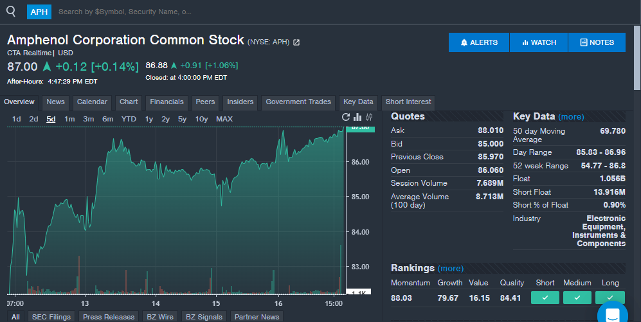Viewport: 641px width, 322px height.
Task: Click the Growth score 79.67
Action: (x=447, y=298)
